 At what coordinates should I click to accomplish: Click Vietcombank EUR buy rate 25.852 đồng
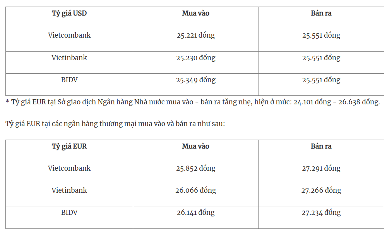[196, 168]
